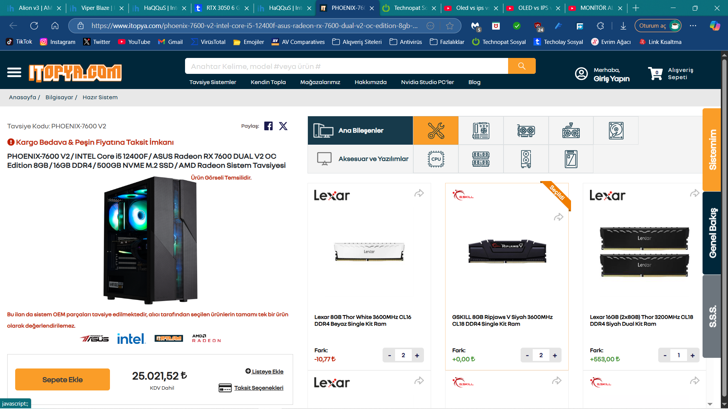728x409 pixels.
Task: Decrease GSKILL Ripjaws V quantity
Action: [527, 355]
